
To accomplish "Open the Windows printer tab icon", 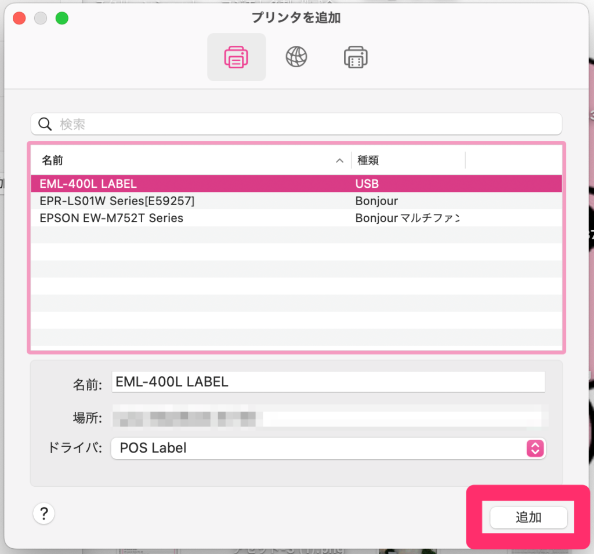I will (356, 57).
